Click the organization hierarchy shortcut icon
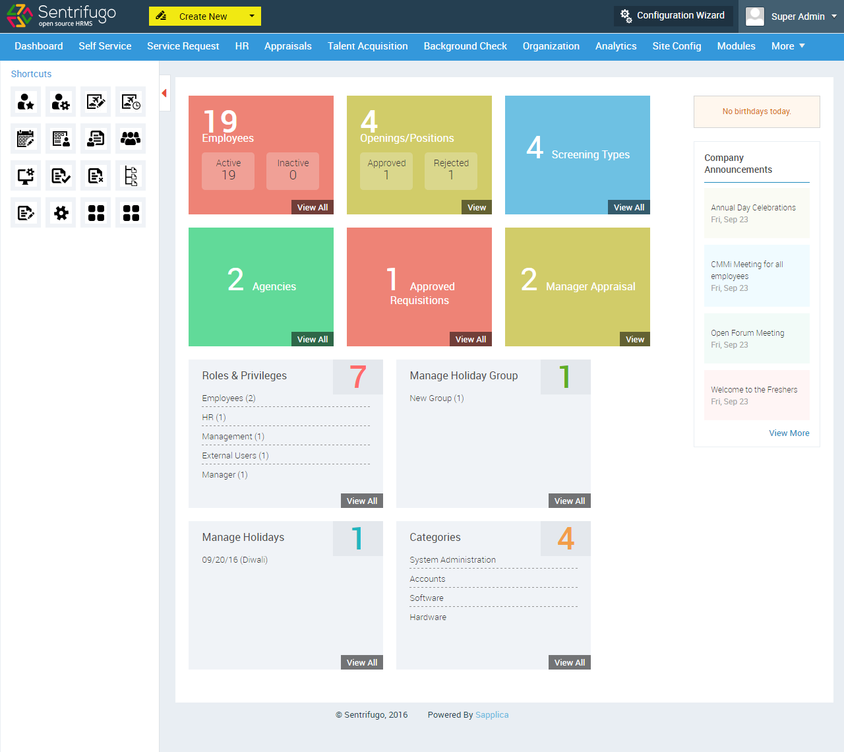844x752 pixels. click(130, 175)
